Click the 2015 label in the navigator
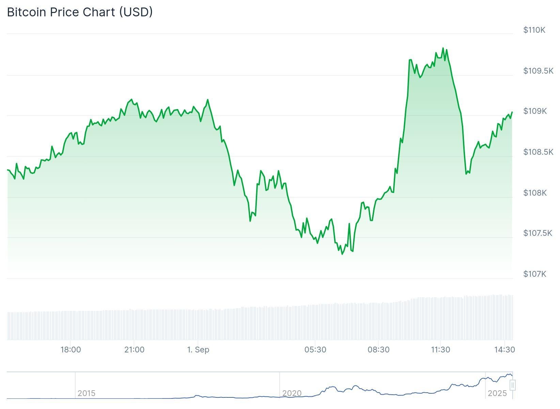Viewport: 560px width, 409px height. pyautogui.click(x=87, y=393)
